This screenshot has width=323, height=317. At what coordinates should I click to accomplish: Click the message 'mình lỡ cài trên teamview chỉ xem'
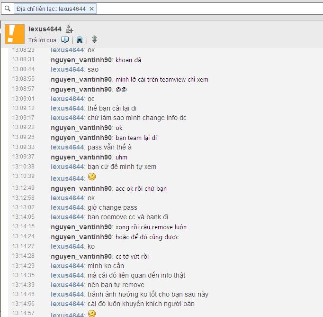coord(162,79)
